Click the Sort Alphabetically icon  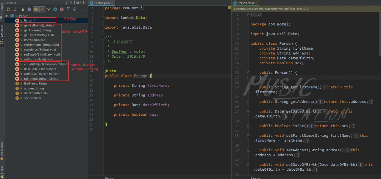[x=15, y=10]
